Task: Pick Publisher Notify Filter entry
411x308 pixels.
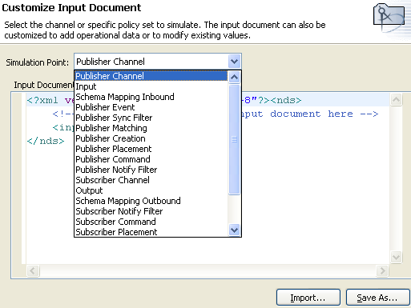Action: click(151, 170)
